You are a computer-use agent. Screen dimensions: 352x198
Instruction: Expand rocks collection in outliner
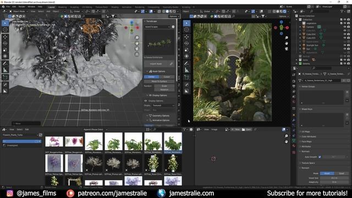[296, 60]
